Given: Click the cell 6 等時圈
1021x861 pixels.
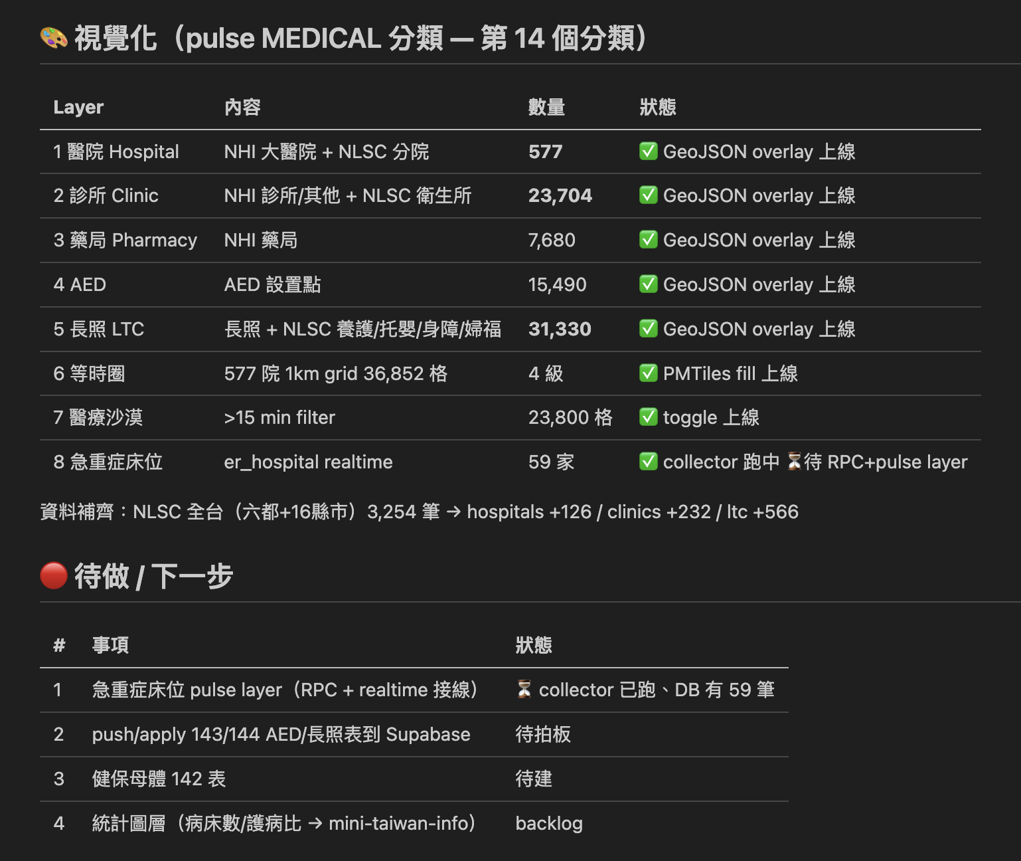Looking at the screenshot, I should tap(89, 373).
